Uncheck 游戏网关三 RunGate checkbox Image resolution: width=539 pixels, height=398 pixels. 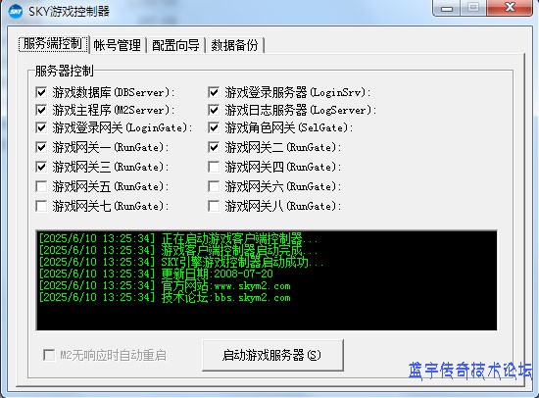(x=41, y=167)
